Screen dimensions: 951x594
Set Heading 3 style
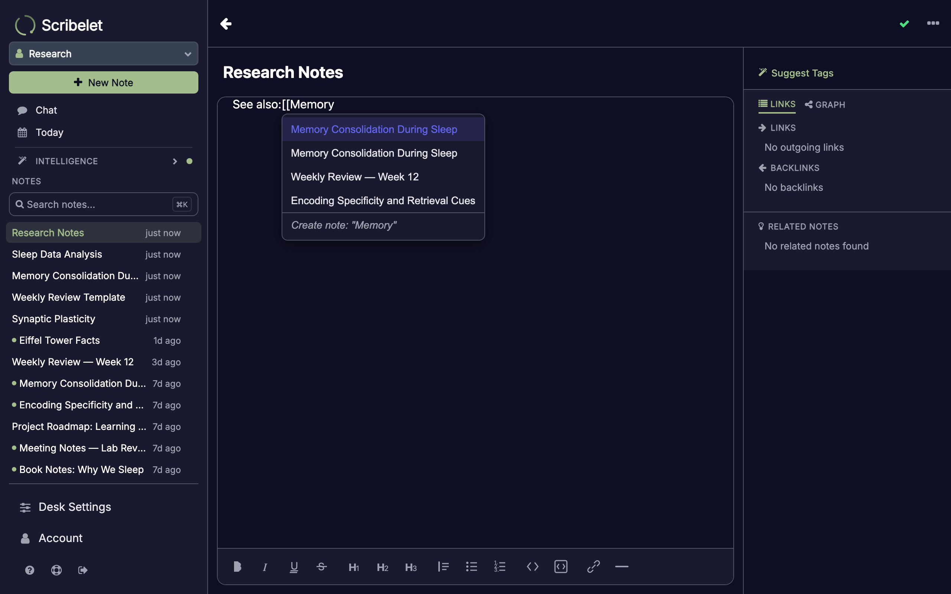pos(410,567)
